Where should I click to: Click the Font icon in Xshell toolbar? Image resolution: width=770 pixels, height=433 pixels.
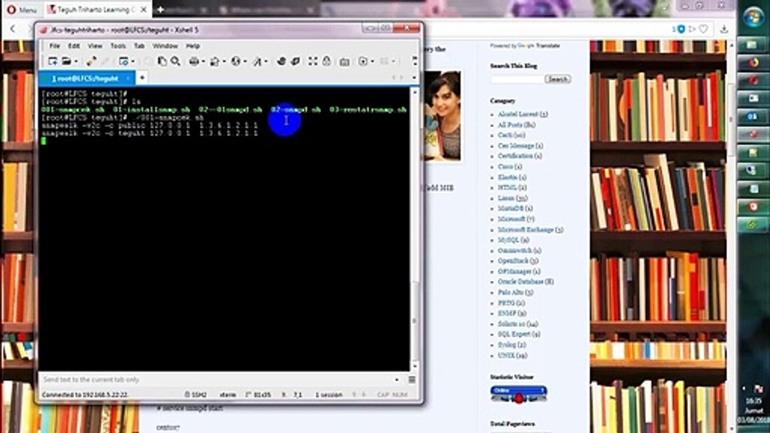pos(257,61)
